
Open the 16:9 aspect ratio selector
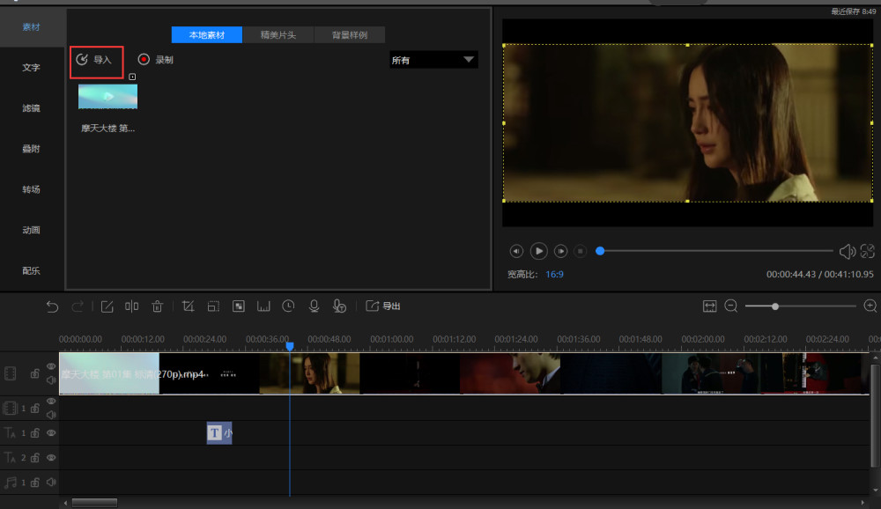(554, 275)
